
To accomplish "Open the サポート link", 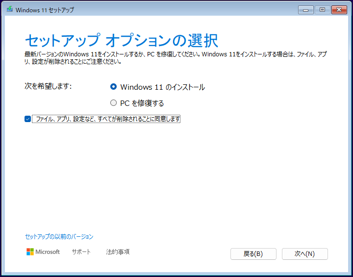I will tap(81, 252).
